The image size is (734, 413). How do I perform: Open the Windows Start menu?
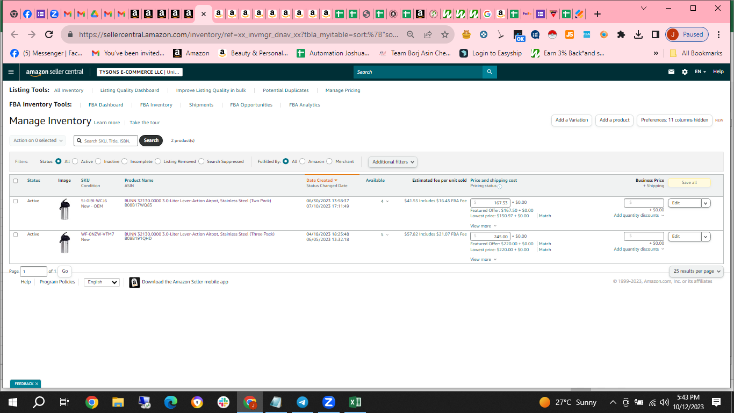tap(13, 402)
